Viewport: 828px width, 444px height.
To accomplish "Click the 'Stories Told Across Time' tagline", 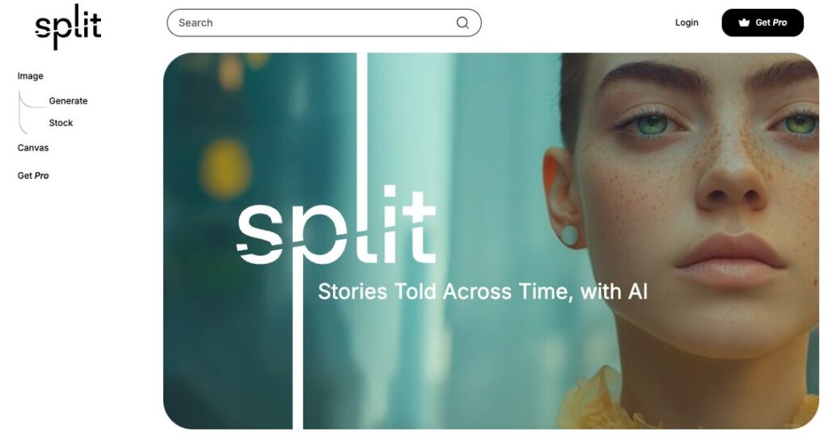I will click(x=482, y=291).
